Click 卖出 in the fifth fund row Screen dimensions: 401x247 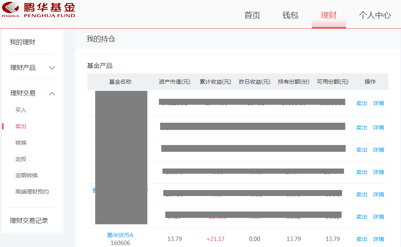click(x=362, y=194)
